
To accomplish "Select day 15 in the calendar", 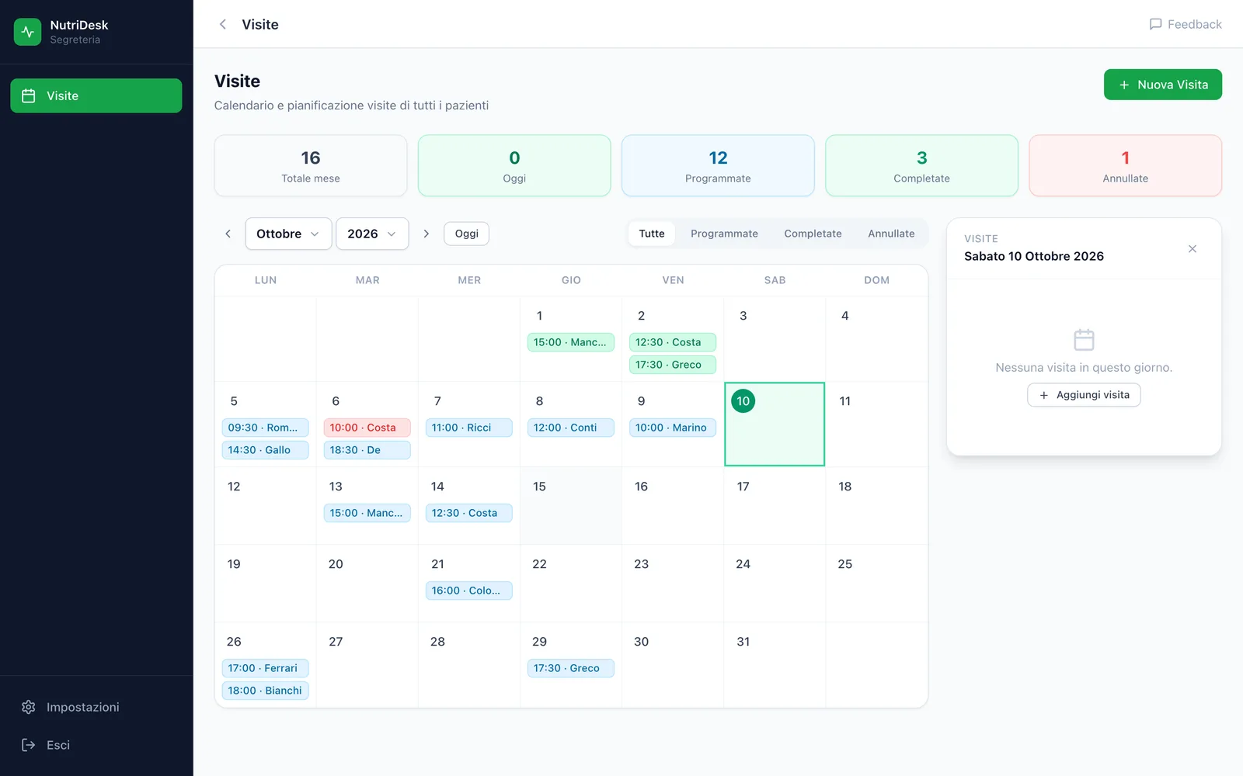I will click(571, 506).
